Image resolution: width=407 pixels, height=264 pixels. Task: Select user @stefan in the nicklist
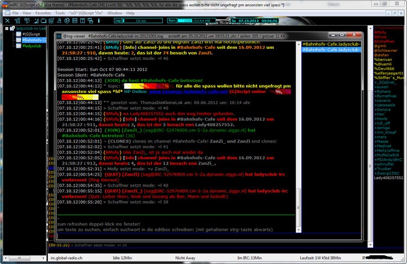pyautogui.click(x=381, y=55)
